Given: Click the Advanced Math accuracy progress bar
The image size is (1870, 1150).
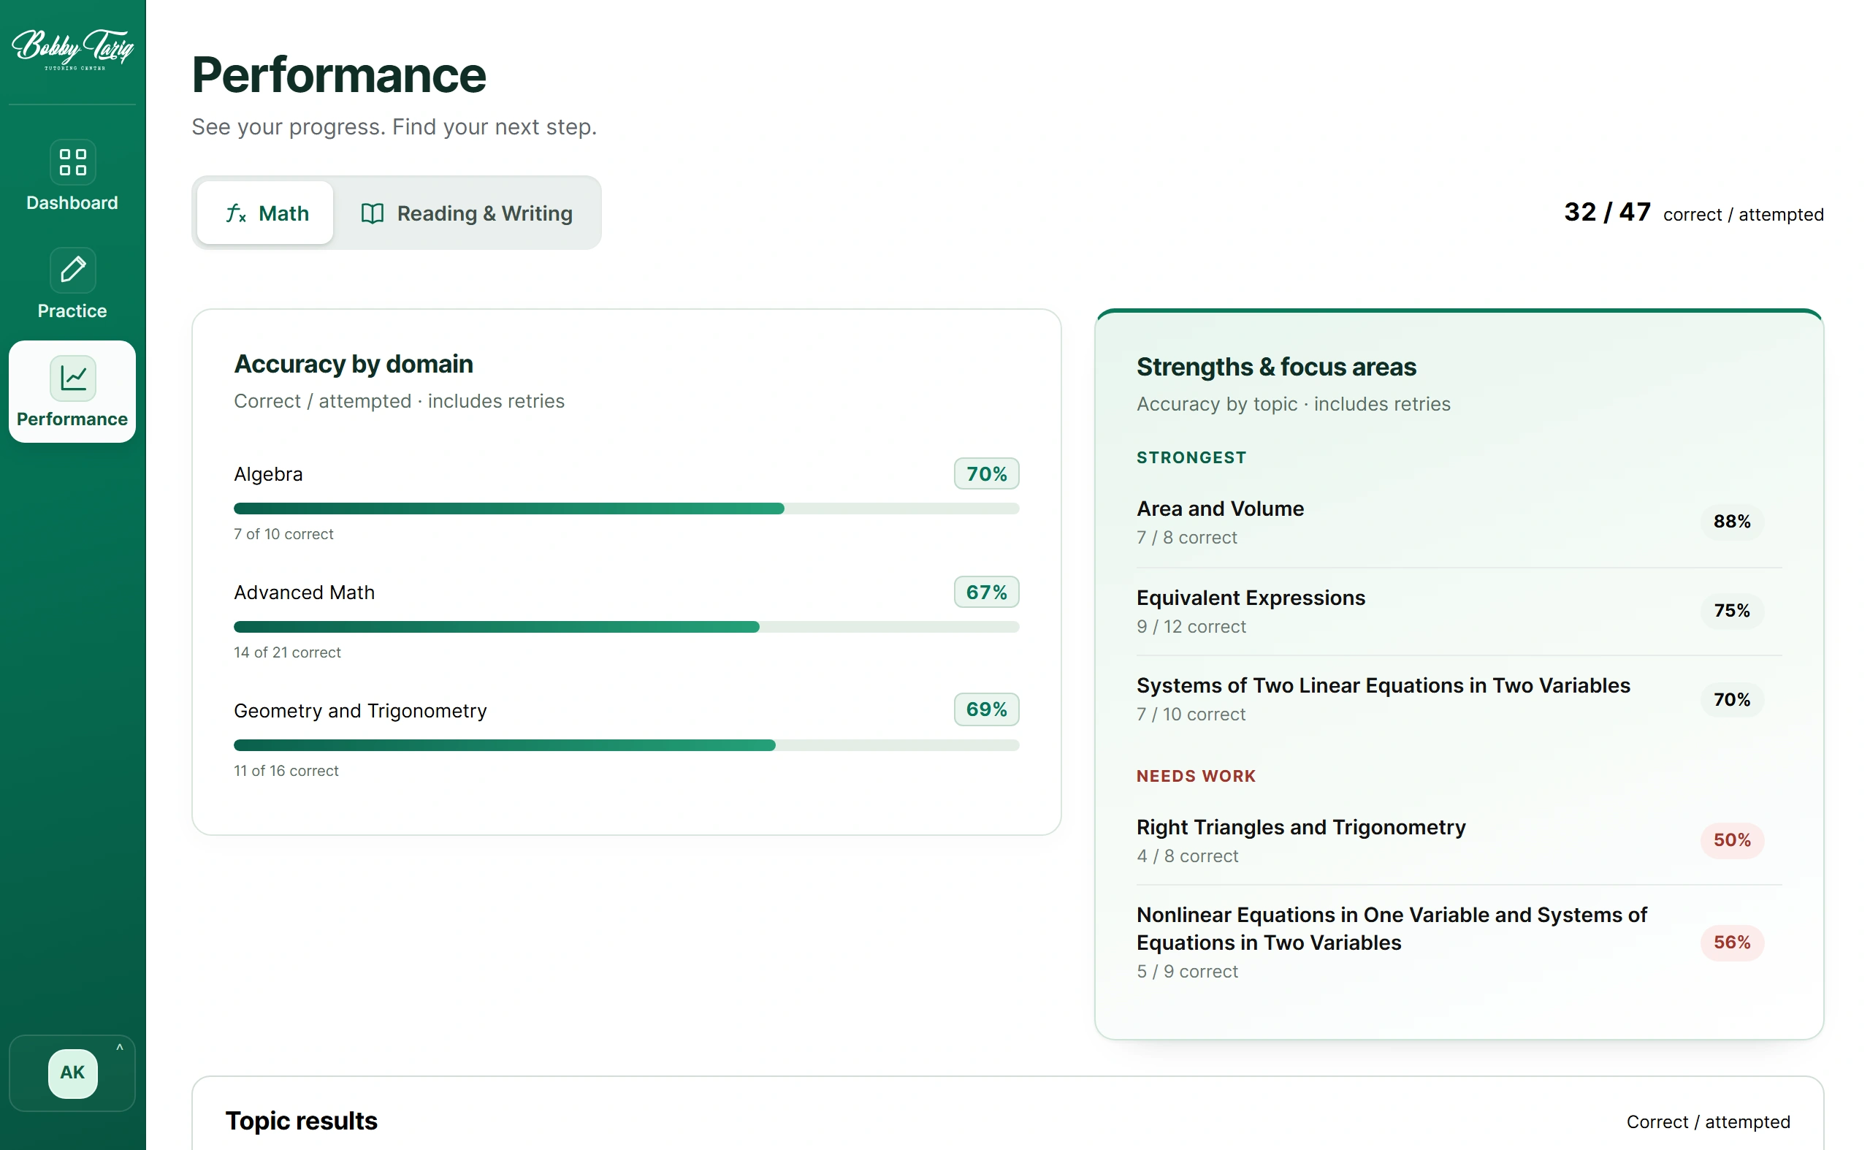Looking at the screenshot, I should click(627, 628).
